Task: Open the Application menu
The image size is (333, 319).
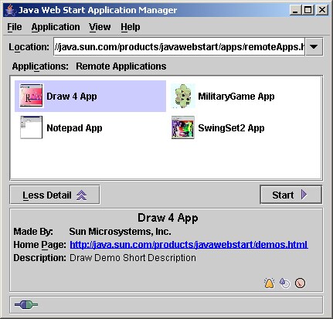Action: 56,27
